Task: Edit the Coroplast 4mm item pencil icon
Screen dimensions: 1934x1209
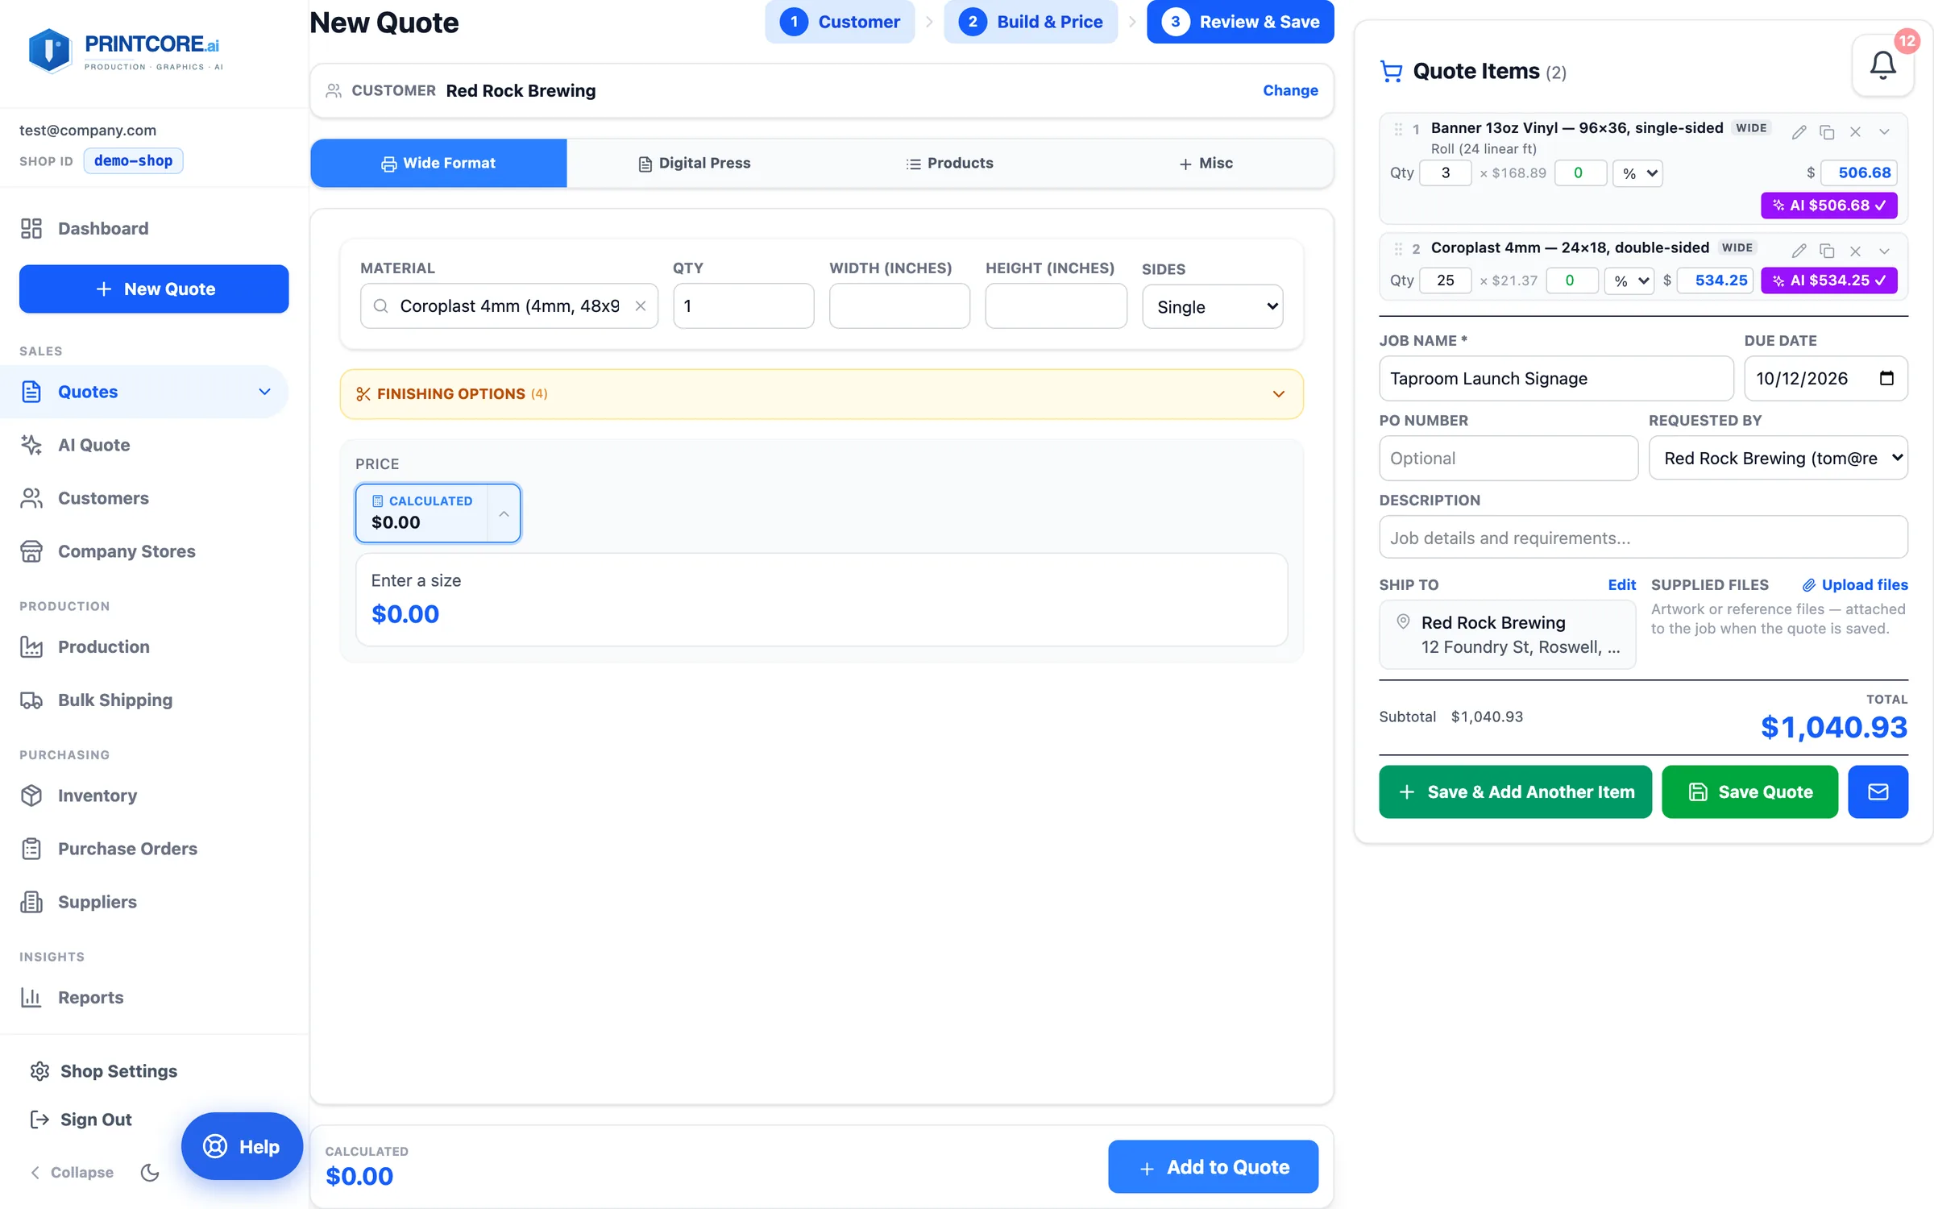Action: click(1799, 251)
